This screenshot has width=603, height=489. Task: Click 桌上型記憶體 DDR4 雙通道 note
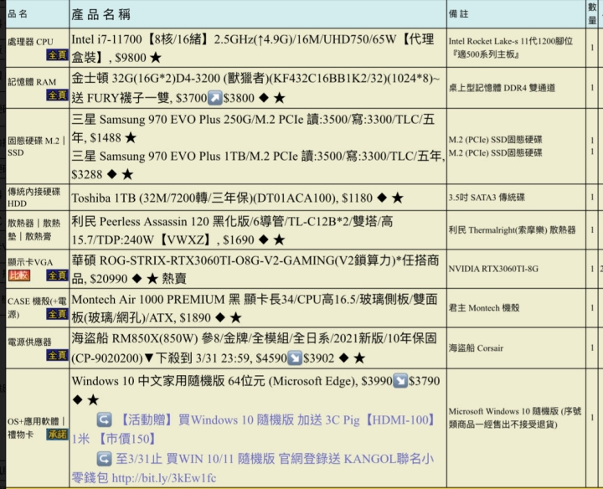[502, 88]
